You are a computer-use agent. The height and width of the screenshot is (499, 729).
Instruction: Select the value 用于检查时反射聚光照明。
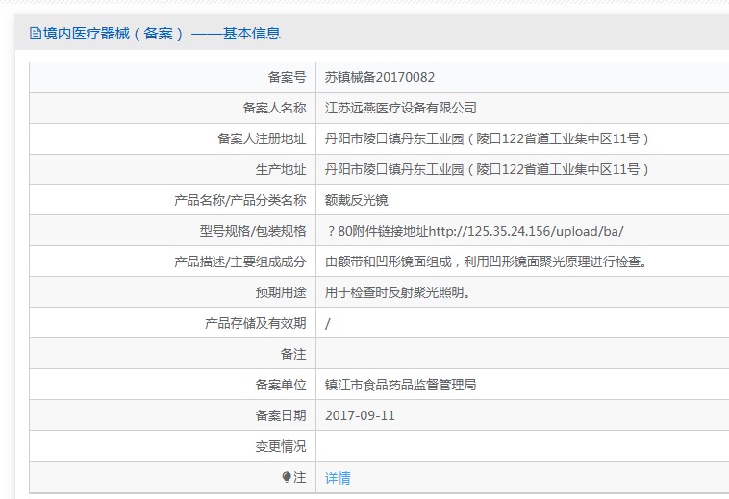click(x=397, y=292)
